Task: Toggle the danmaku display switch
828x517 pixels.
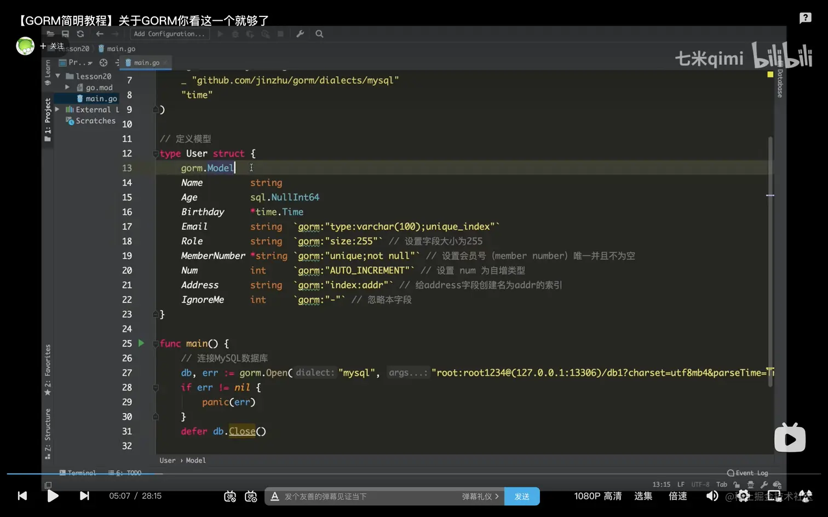Action: (231, 496)
